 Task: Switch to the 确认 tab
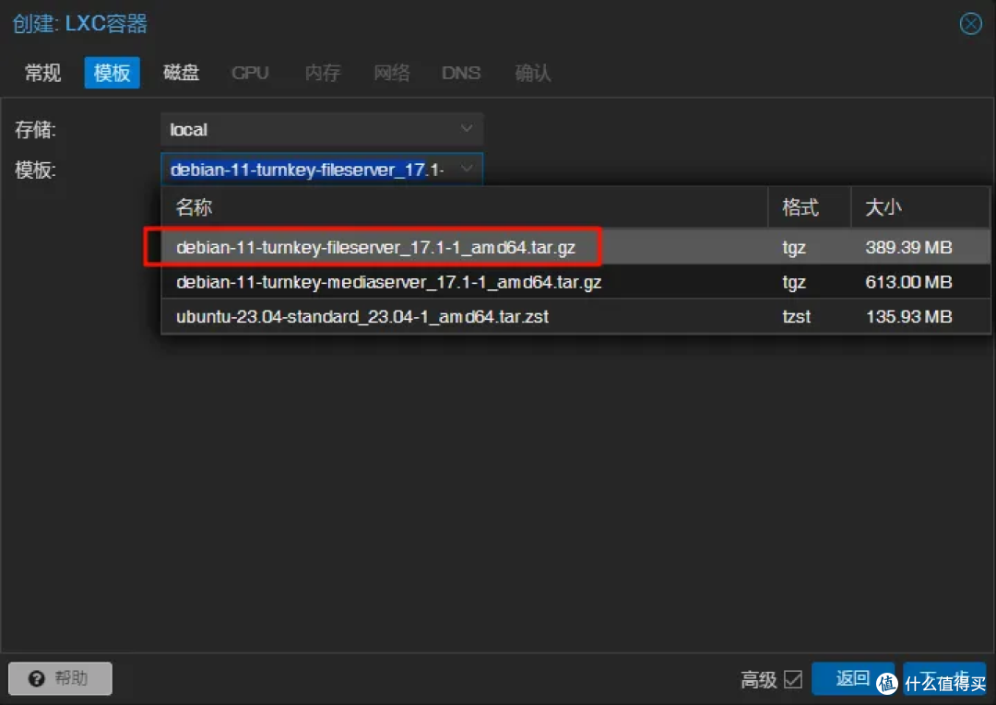tap(533, 73)
